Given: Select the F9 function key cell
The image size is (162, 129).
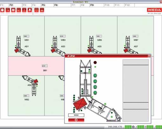Looking at the screenshot, I should click(x=97, y=5).
